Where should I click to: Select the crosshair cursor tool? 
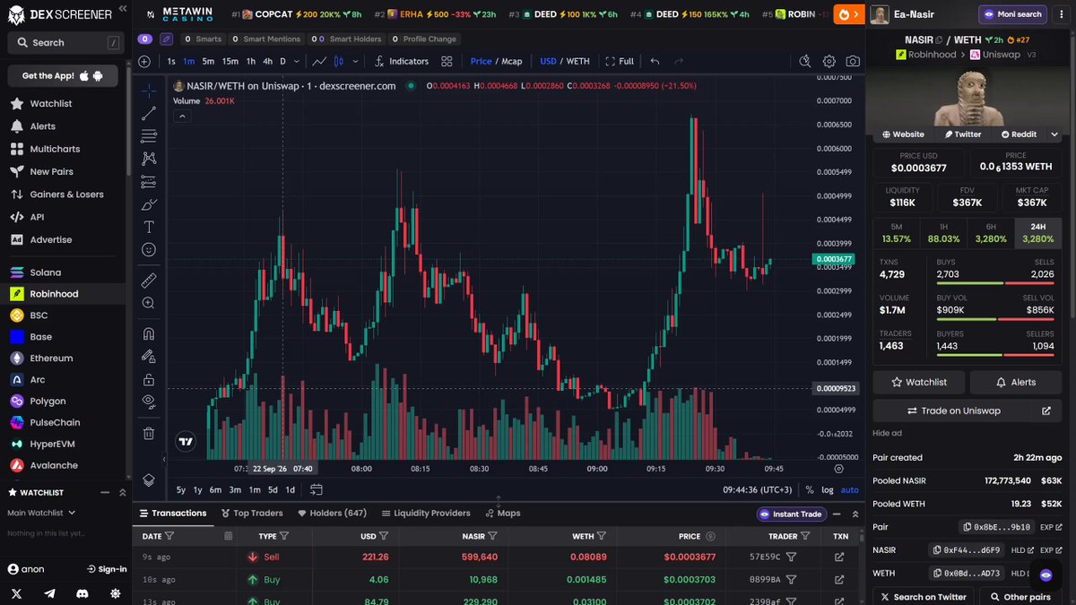pos(149,91)
